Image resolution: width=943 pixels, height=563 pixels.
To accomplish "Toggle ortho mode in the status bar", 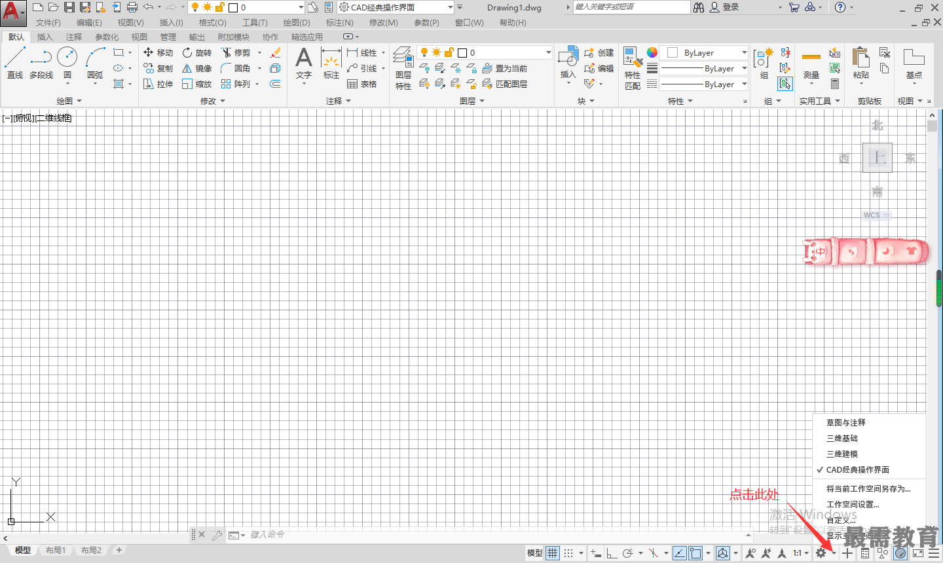I will (612, 553).
